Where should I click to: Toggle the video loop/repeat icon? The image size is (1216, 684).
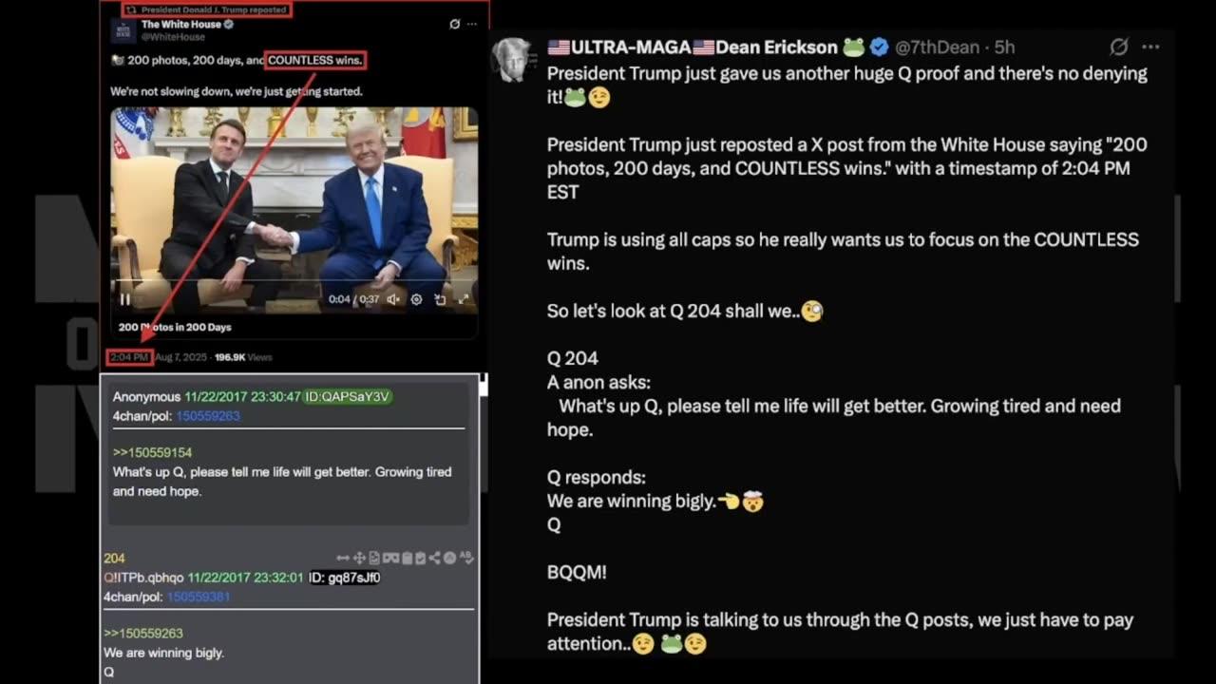tap(440, 299)
